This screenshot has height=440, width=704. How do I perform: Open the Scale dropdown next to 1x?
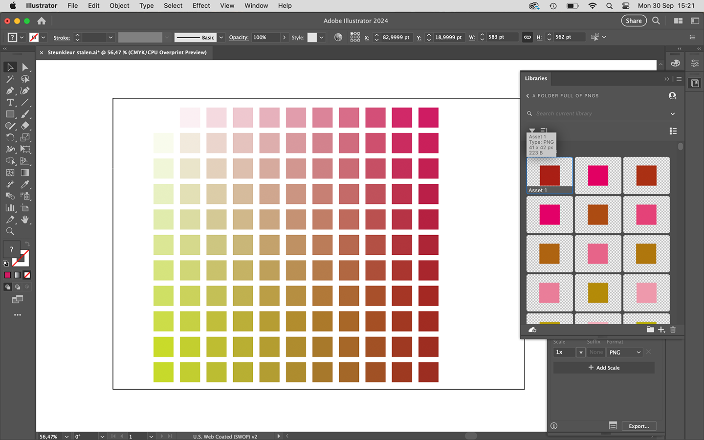[580, 352]
